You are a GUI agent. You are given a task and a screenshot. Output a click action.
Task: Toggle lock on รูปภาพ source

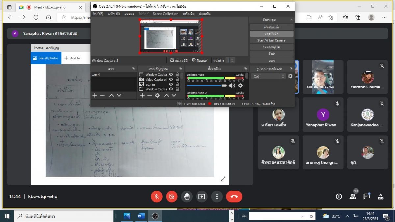[x=177, y=84]
